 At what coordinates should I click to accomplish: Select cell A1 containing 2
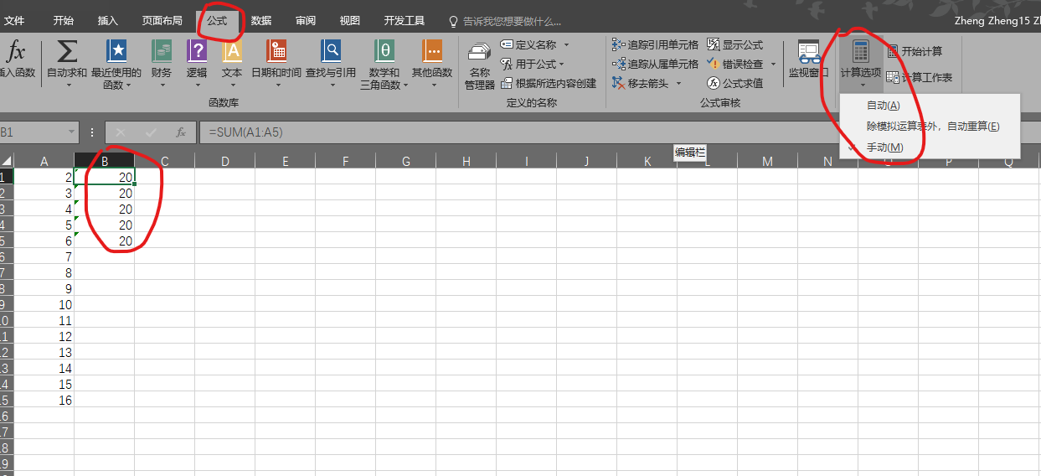44,177
